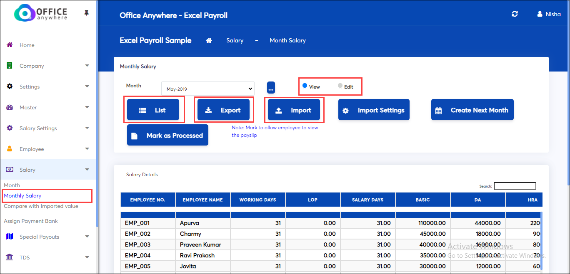This screenshot has height=274, width=570.
Task: Click the Special Payouts map icon
Action: pos(10,237)
